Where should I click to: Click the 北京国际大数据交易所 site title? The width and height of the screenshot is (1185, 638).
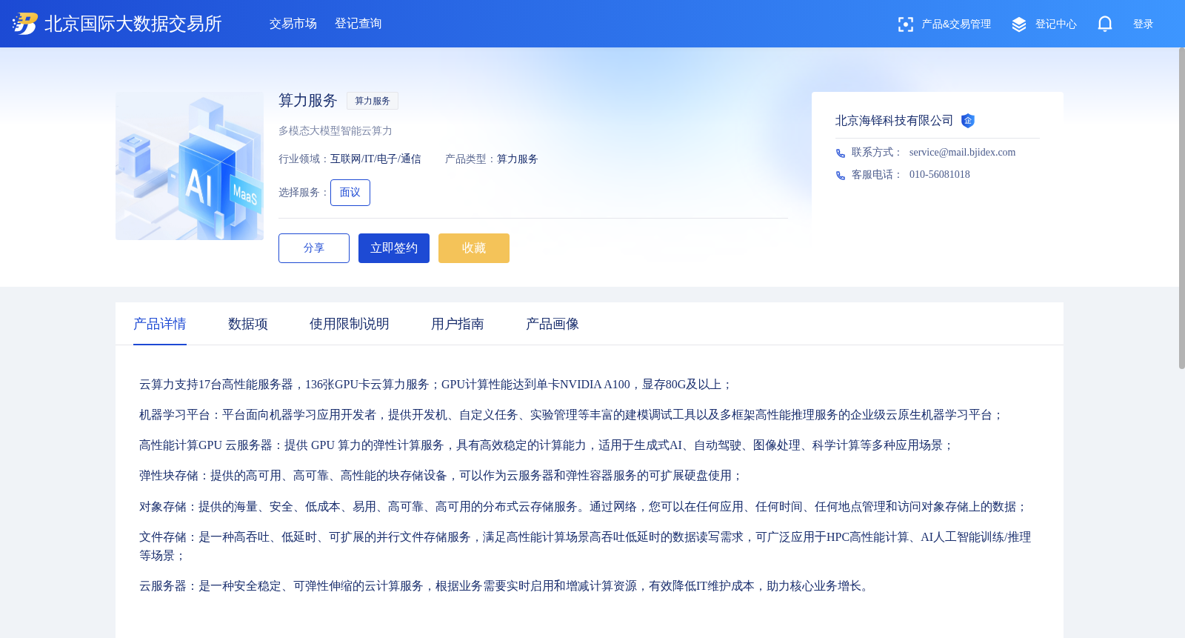point(133,24)
